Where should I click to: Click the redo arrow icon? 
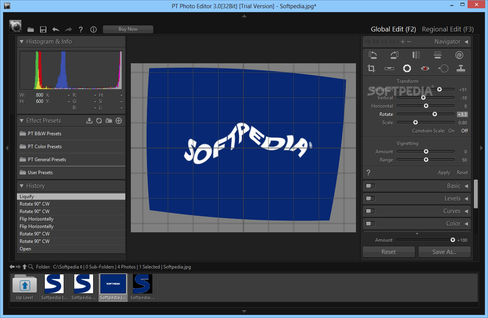click(x=68, y=29)
